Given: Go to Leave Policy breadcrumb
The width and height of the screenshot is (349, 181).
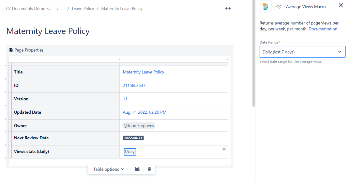Looking at the screenshot, I should (x=83, y=9).
